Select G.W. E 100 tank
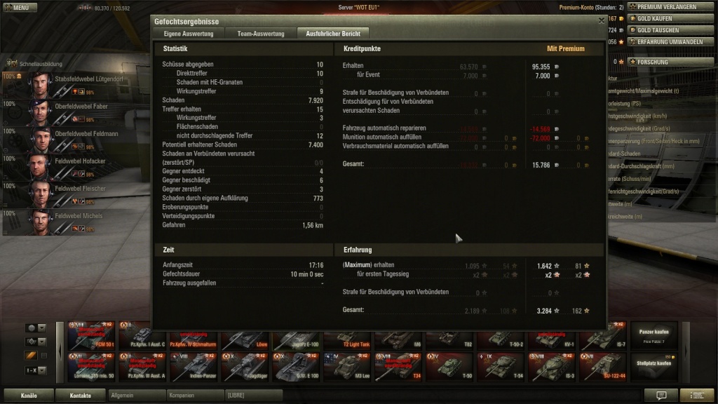Screen dimensions: 718x404 [x=296, y=366]
